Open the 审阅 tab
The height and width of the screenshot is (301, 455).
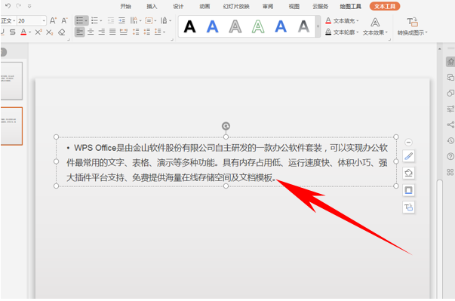pyautogui.click(x=268, y=6)
